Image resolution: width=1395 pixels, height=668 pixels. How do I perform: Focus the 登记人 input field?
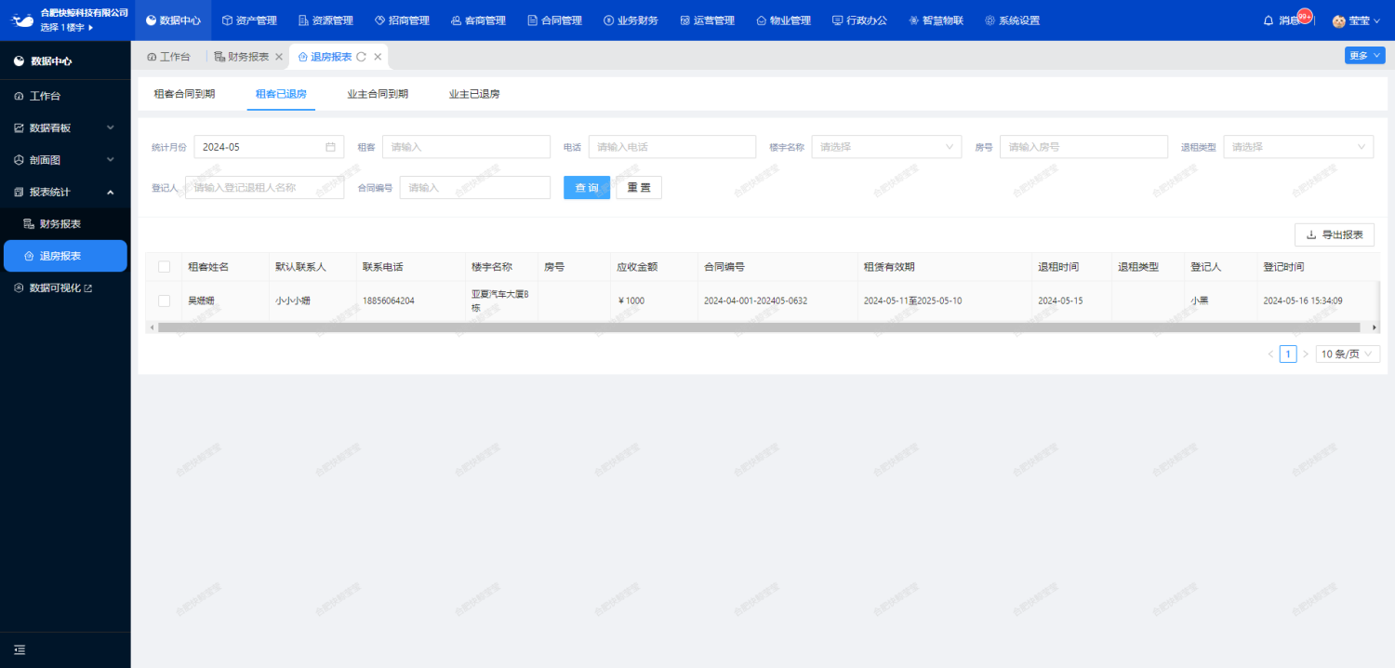[x=264, y=188]
